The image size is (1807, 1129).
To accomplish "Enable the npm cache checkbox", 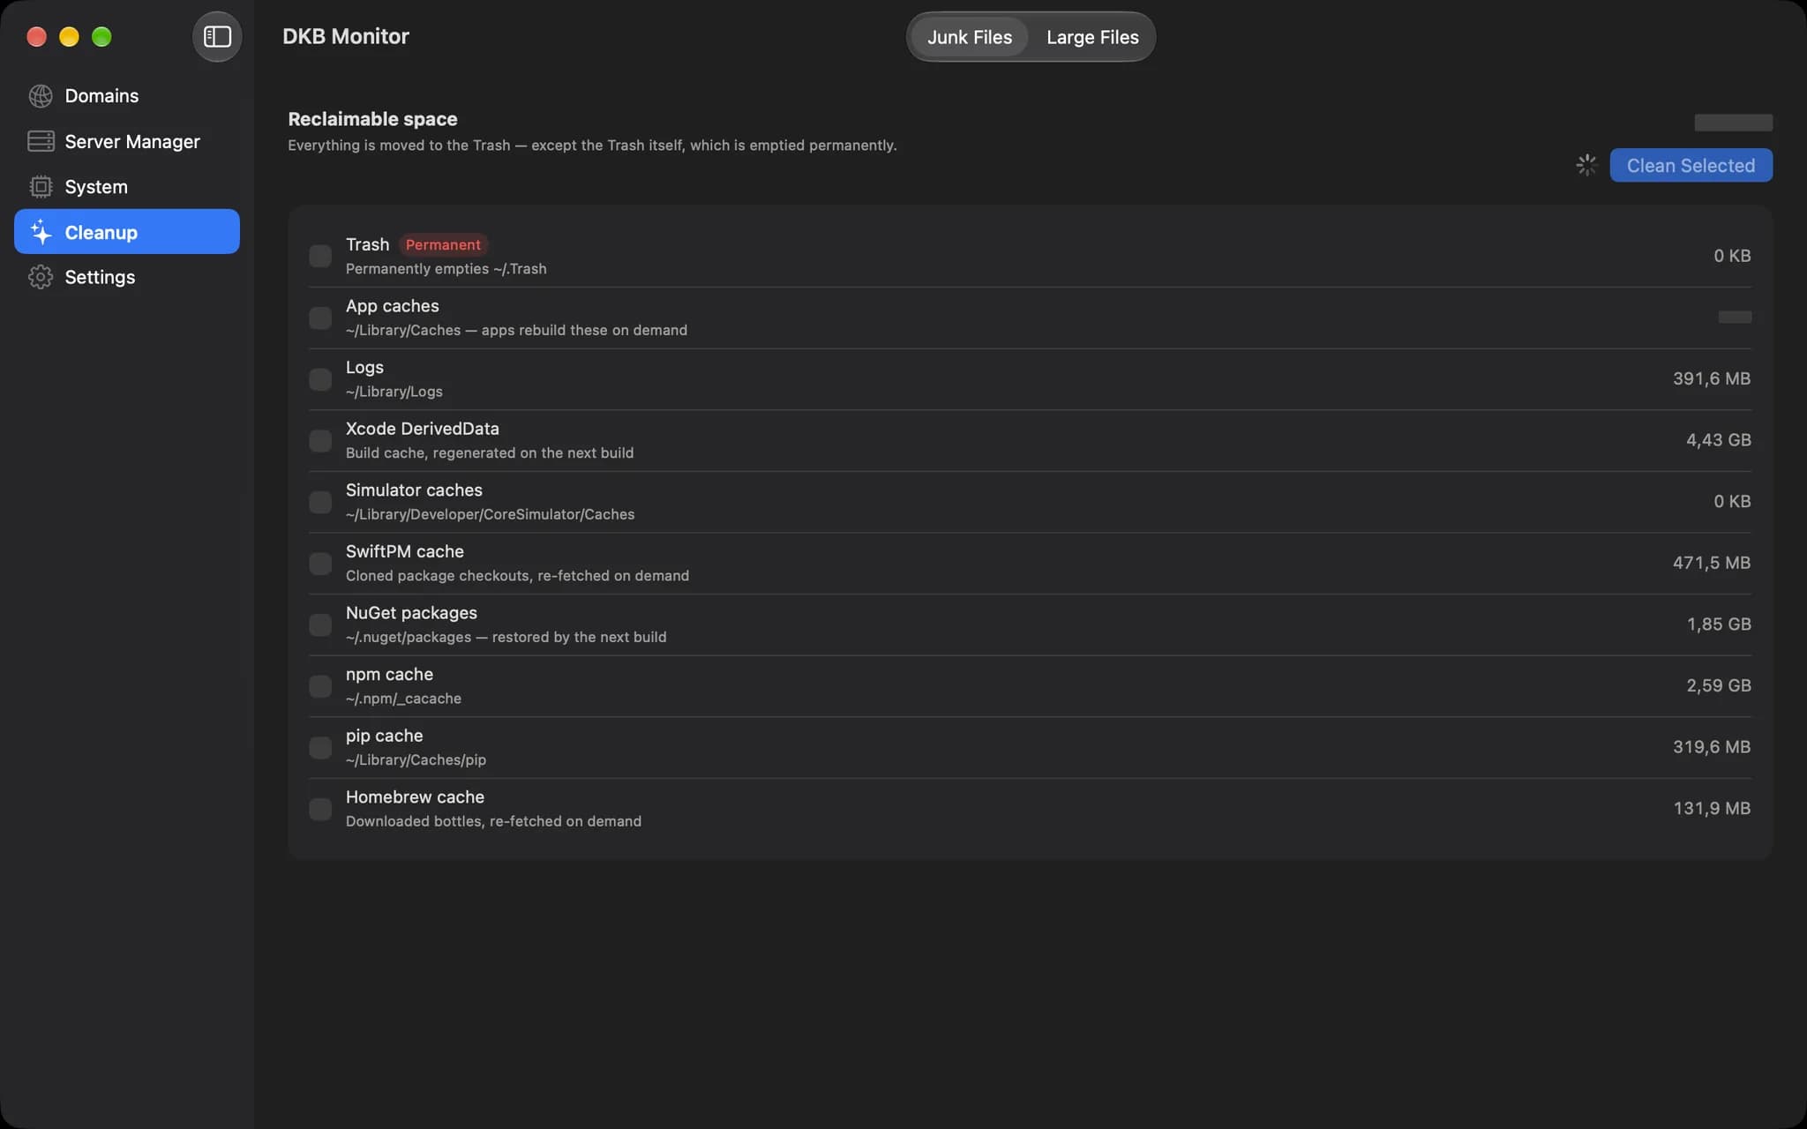I will point(320,685).
